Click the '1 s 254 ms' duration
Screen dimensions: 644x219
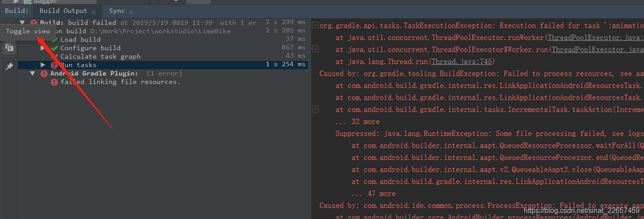tap(286, 65)
